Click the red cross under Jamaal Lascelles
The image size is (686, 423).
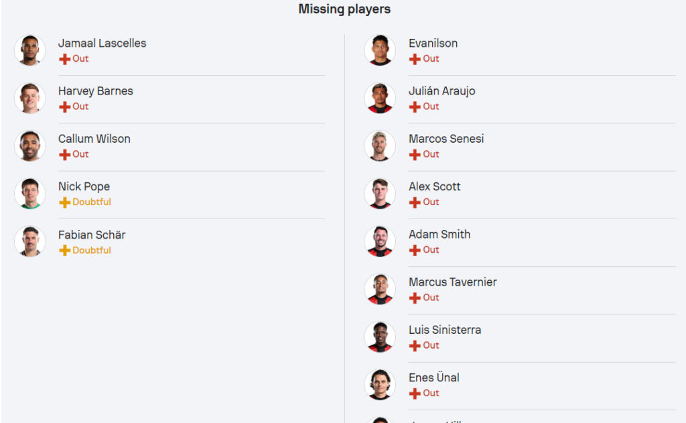pos(65,59)
